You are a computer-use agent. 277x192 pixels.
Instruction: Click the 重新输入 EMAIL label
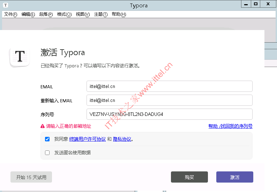pos(57,101)
